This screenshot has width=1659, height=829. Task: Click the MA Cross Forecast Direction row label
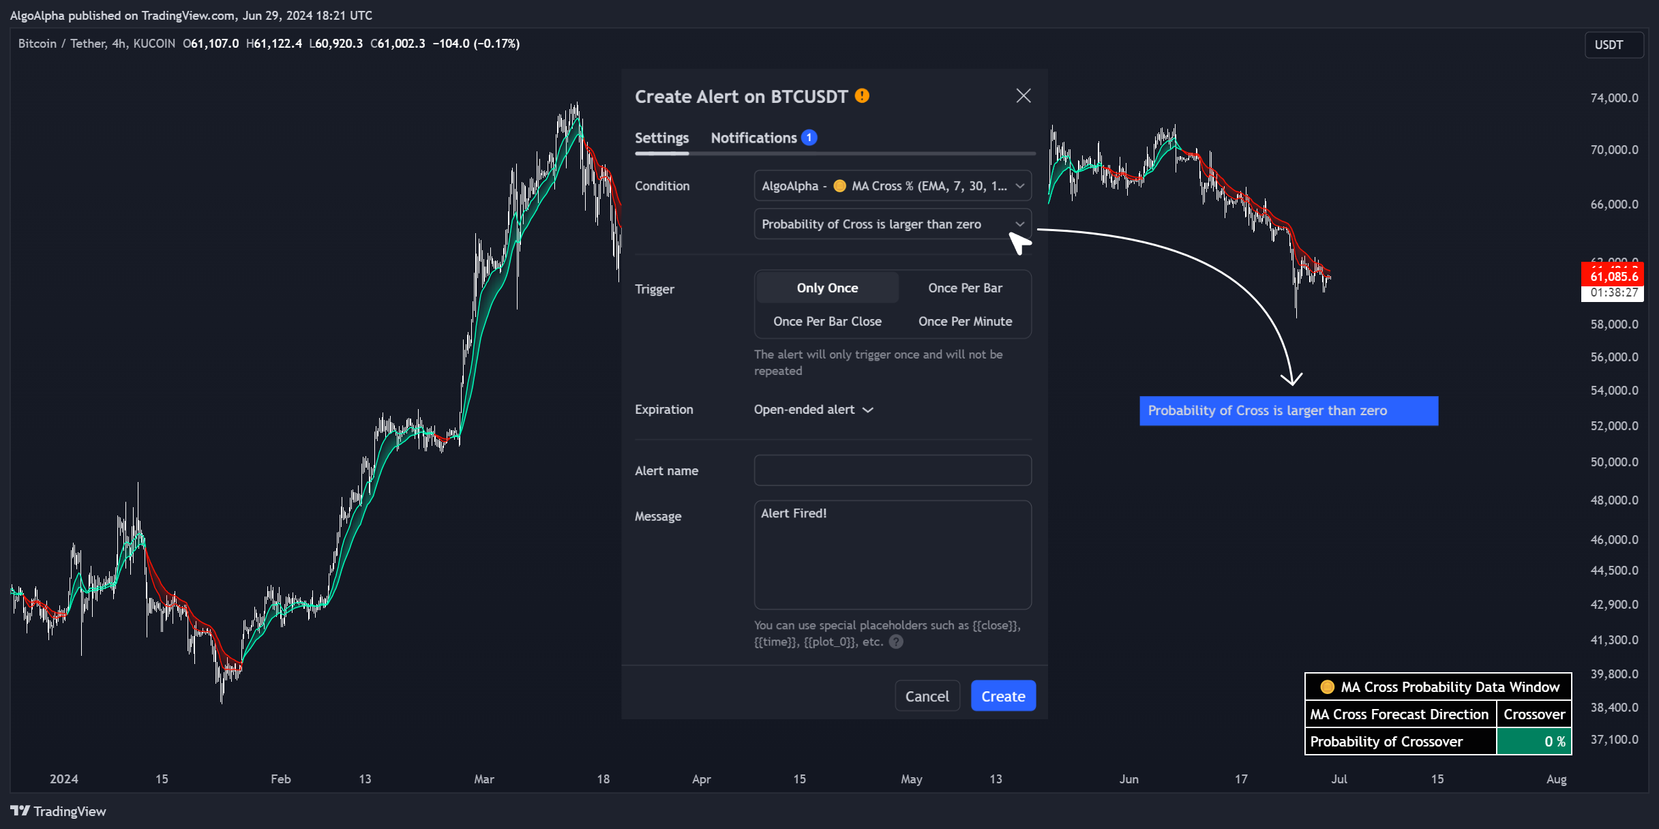pyautogui.click(x=1399, y=714)
